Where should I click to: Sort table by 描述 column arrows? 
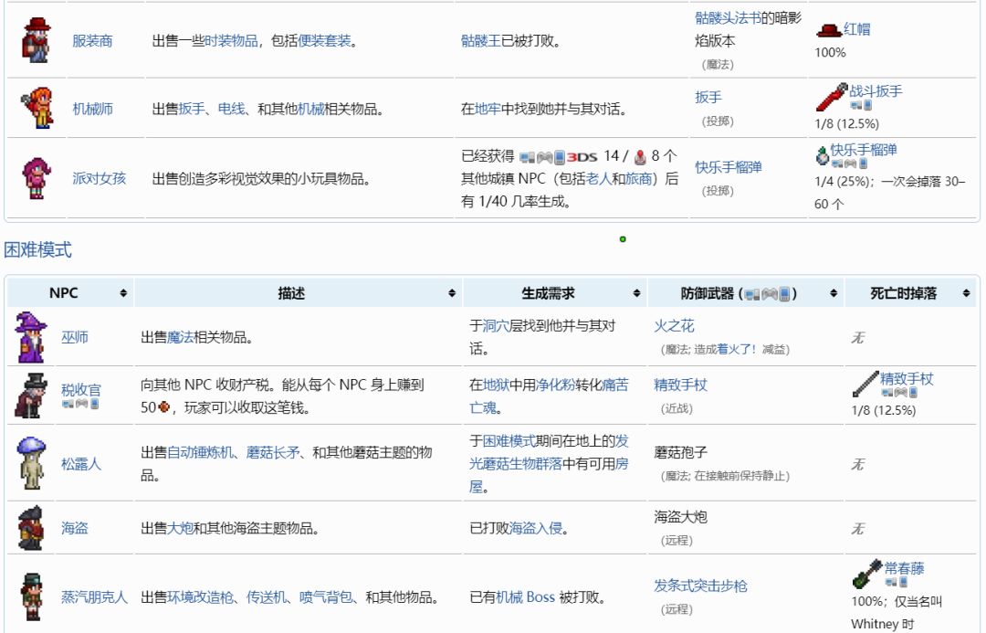pos(452,293)
